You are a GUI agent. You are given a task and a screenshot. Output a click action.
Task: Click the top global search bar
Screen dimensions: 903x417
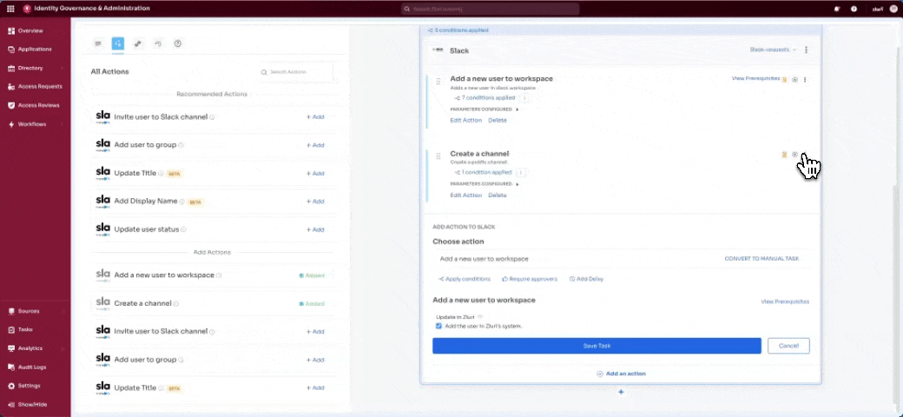490,10
